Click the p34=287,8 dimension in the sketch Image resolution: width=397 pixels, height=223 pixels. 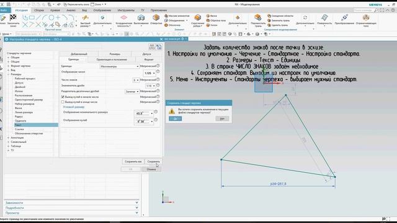[x=278, y=184]
